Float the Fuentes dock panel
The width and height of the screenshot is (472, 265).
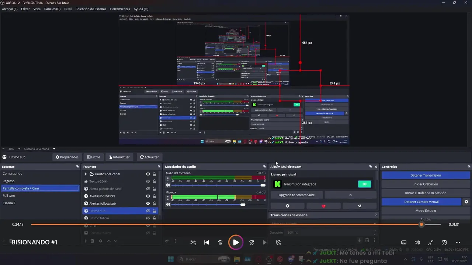[x=159, y=167]
